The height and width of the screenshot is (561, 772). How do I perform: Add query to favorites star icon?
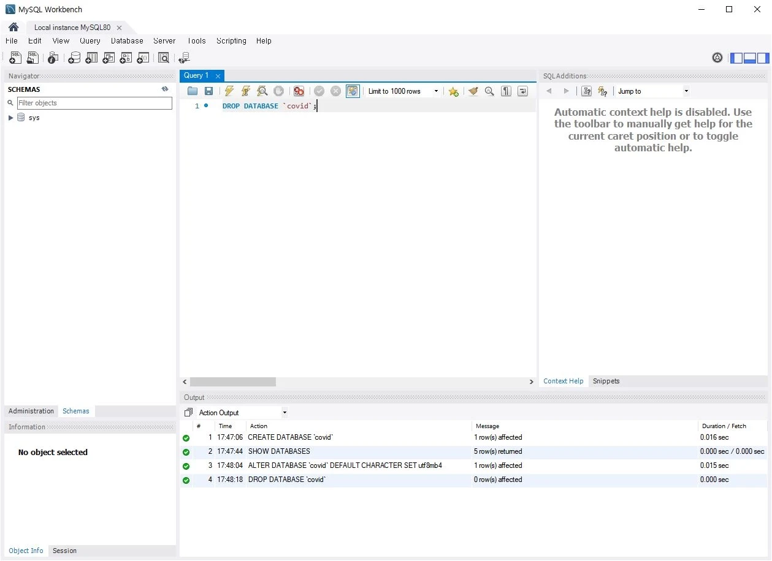click(453, 91)
